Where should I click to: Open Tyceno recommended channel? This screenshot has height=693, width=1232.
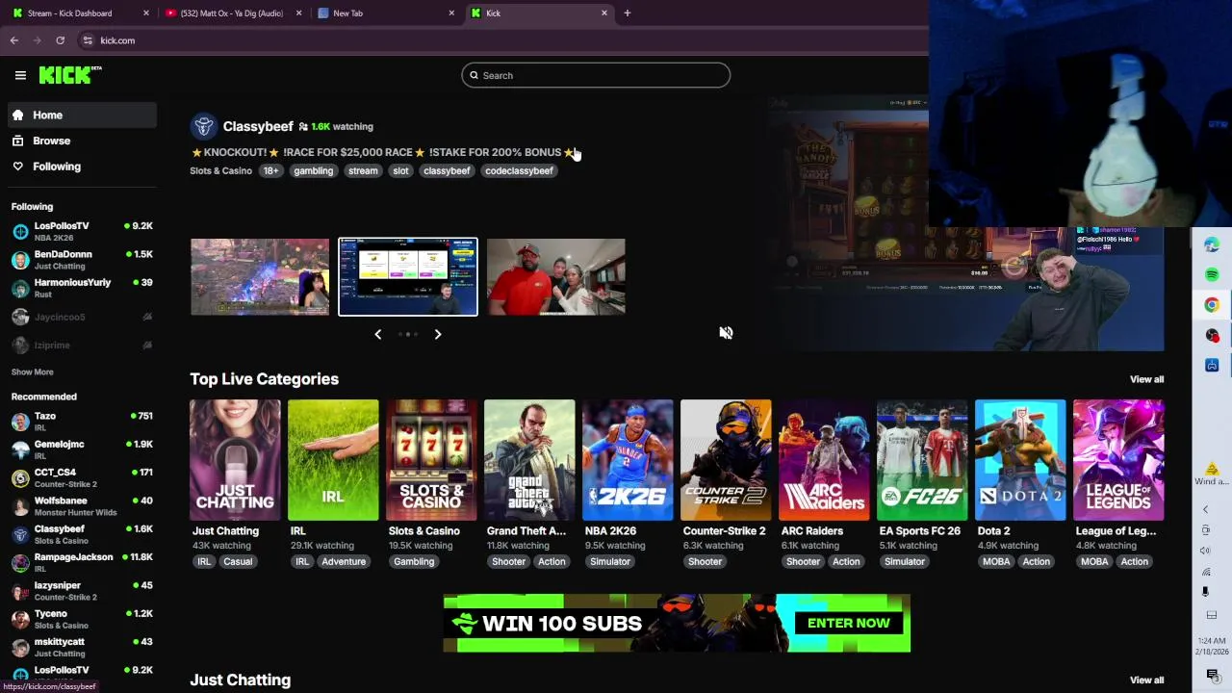pyautogui.click(x=82, y=619)
